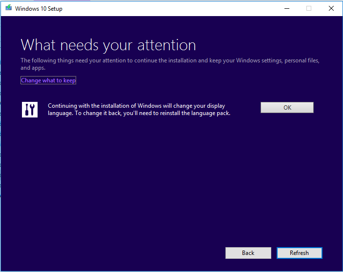343x272 pixels.
Task: Click the 'What needs your attention' heading
Action: pyautogui.click(x=108, y=45)
